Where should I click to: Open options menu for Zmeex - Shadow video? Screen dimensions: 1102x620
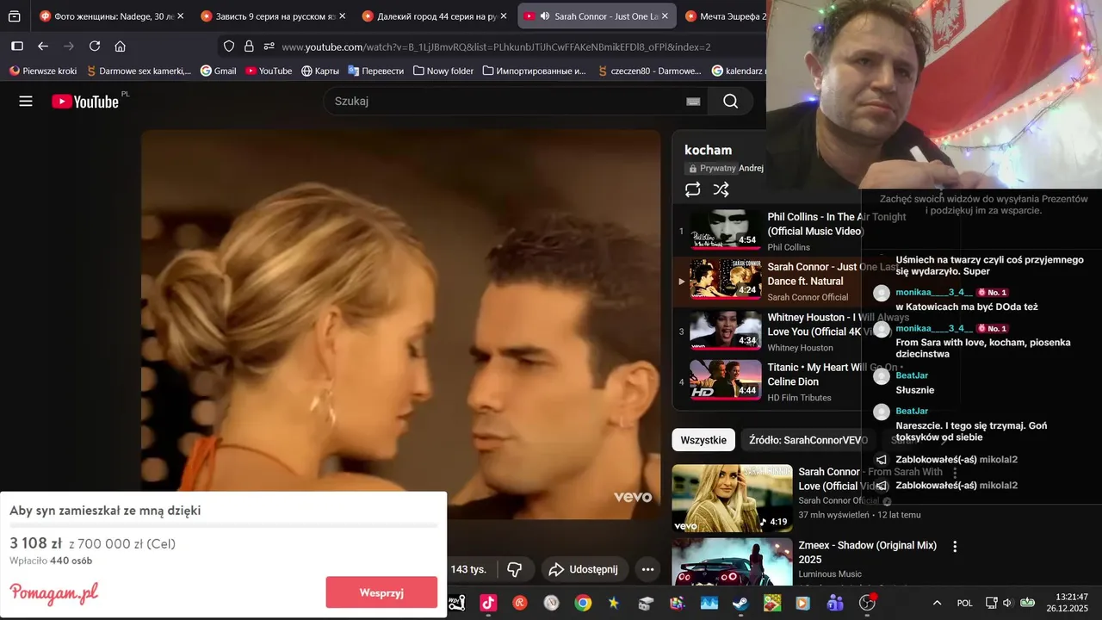tap(955, 546)
